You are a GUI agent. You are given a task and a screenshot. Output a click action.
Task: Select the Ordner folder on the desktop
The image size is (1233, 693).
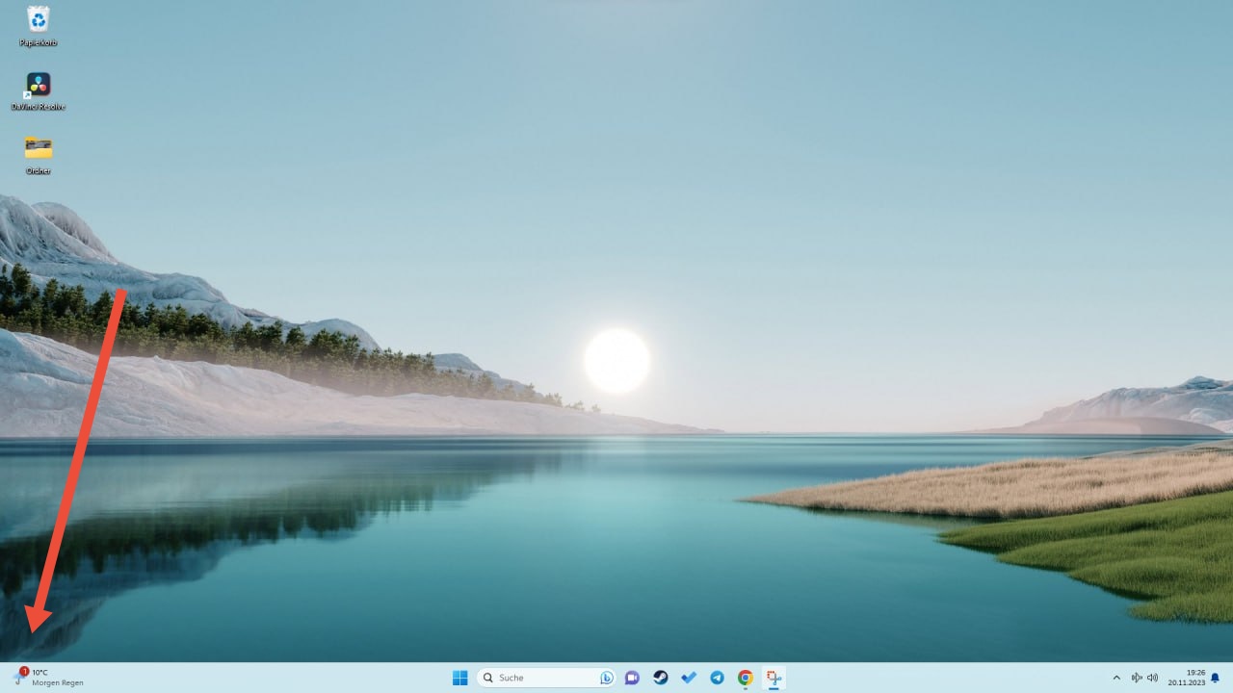point(39,155)
